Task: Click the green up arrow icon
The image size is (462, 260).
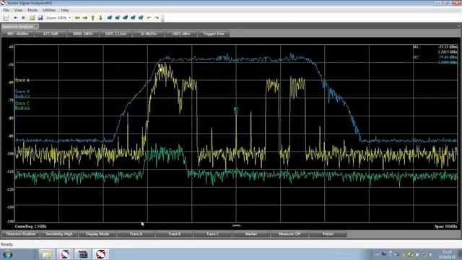Action: (x=93, y=18)
